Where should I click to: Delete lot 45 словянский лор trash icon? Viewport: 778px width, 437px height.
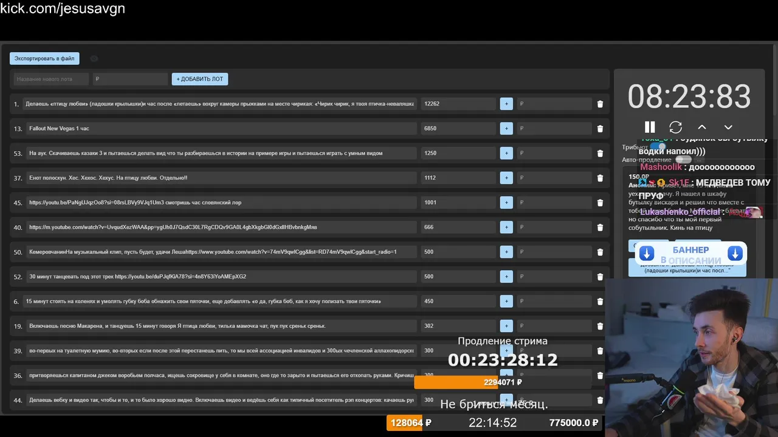[600, 203]
